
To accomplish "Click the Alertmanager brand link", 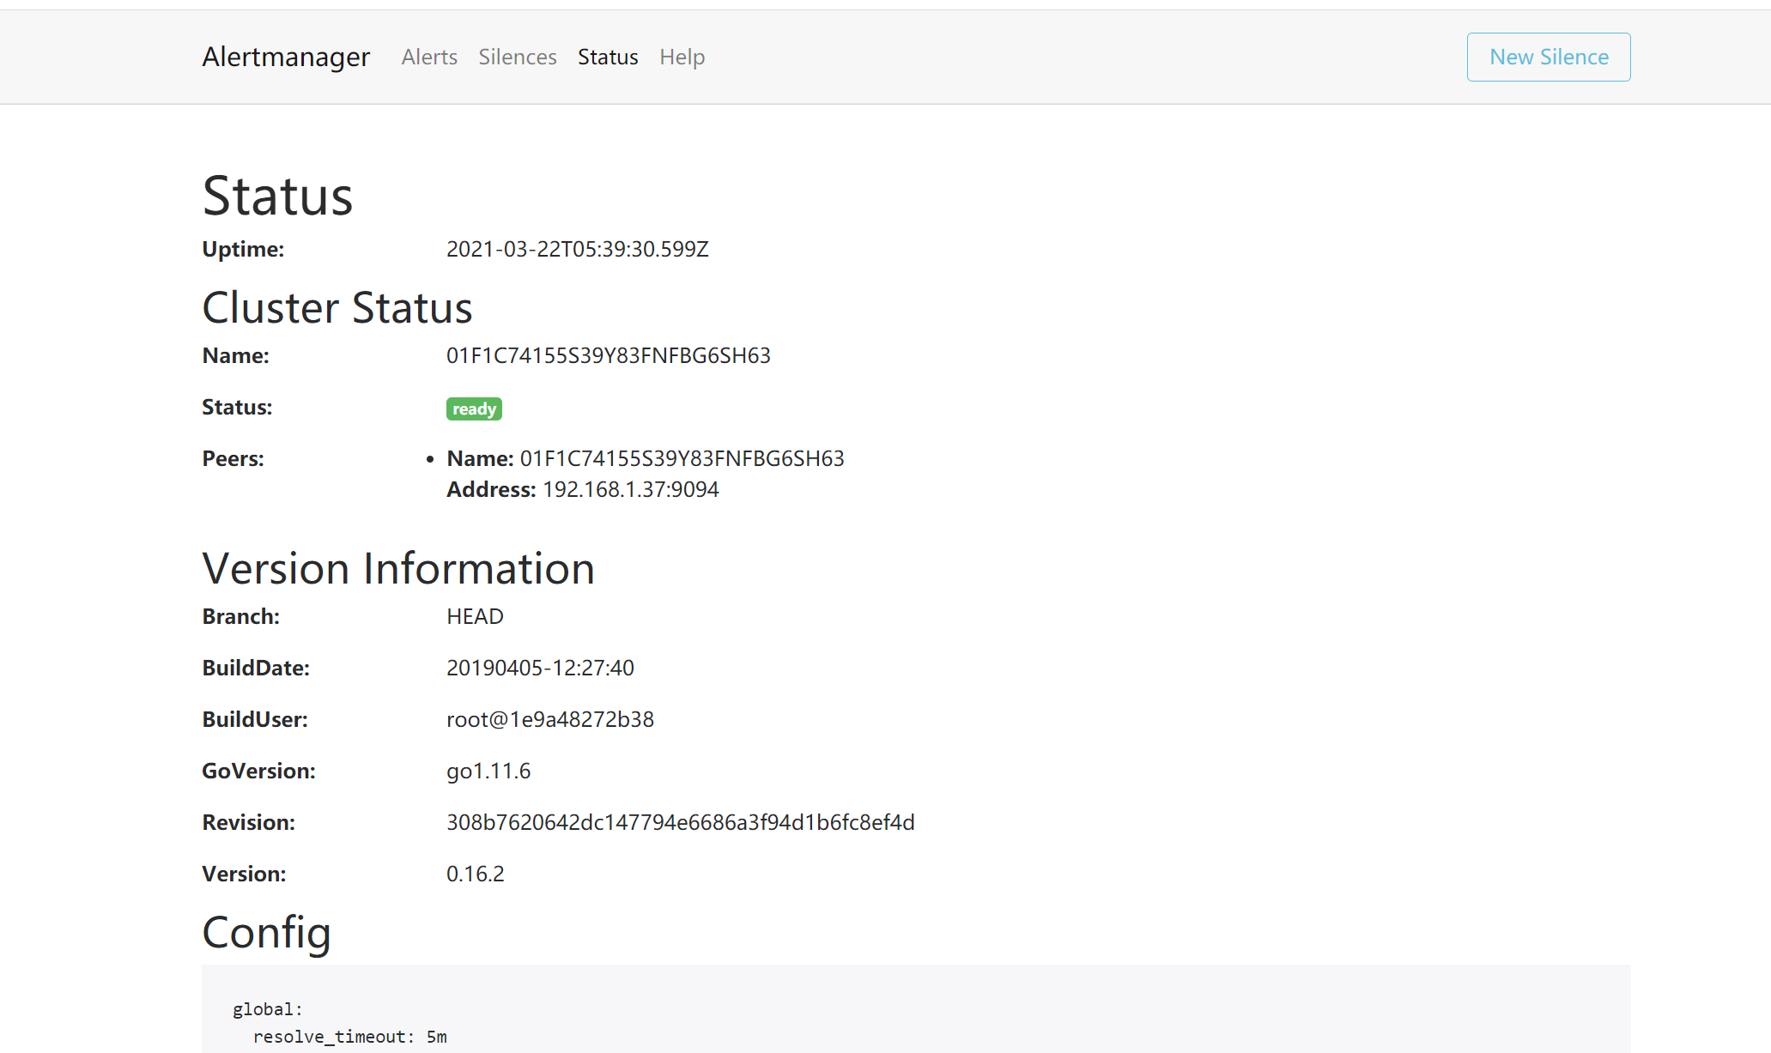I will pos(286,57).
